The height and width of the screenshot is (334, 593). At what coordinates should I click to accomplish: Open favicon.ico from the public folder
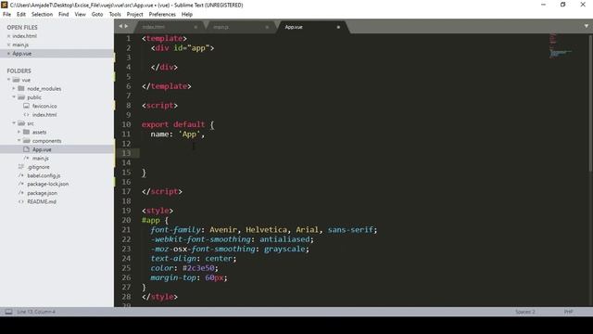44,106
